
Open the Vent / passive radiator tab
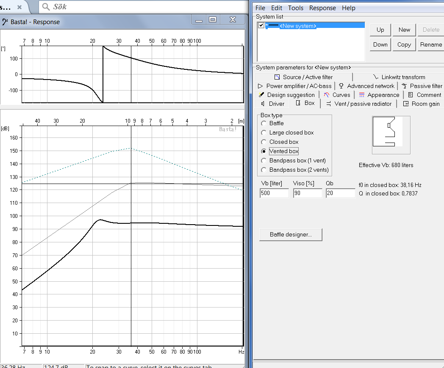pyautogui.click(x=358, y=104)
